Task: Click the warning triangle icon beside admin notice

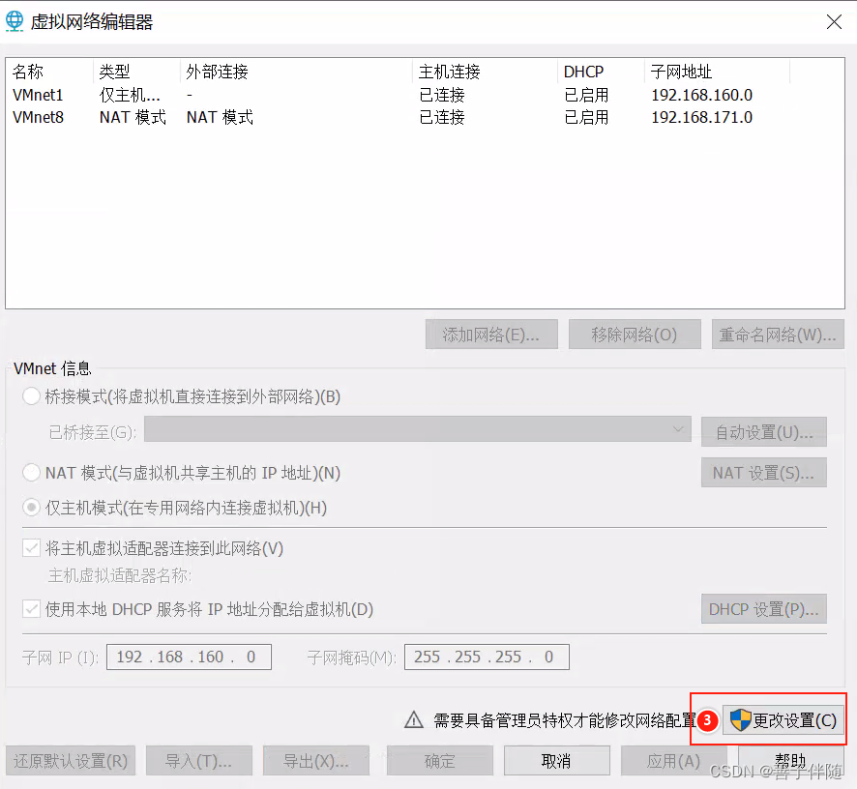Action: pos(414,719)
